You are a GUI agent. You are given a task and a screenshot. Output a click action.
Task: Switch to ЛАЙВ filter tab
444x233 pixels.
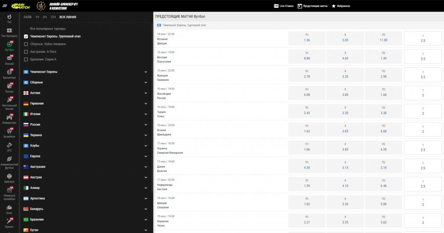pyautogui.click(x=27, y=17)
